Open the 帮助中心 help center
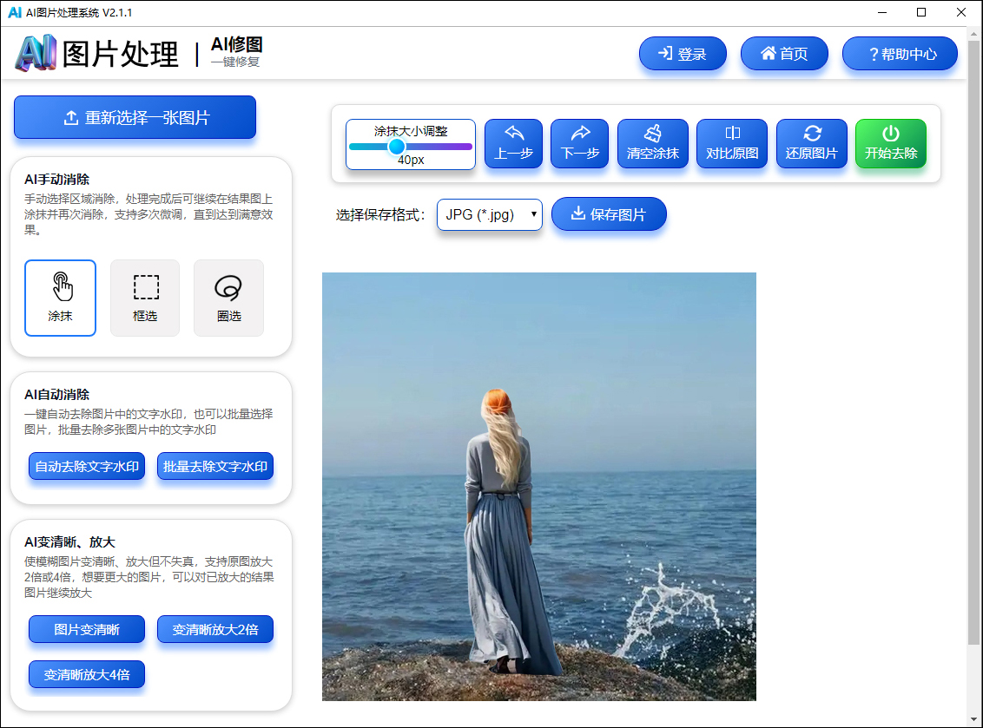 coord(900,54)
